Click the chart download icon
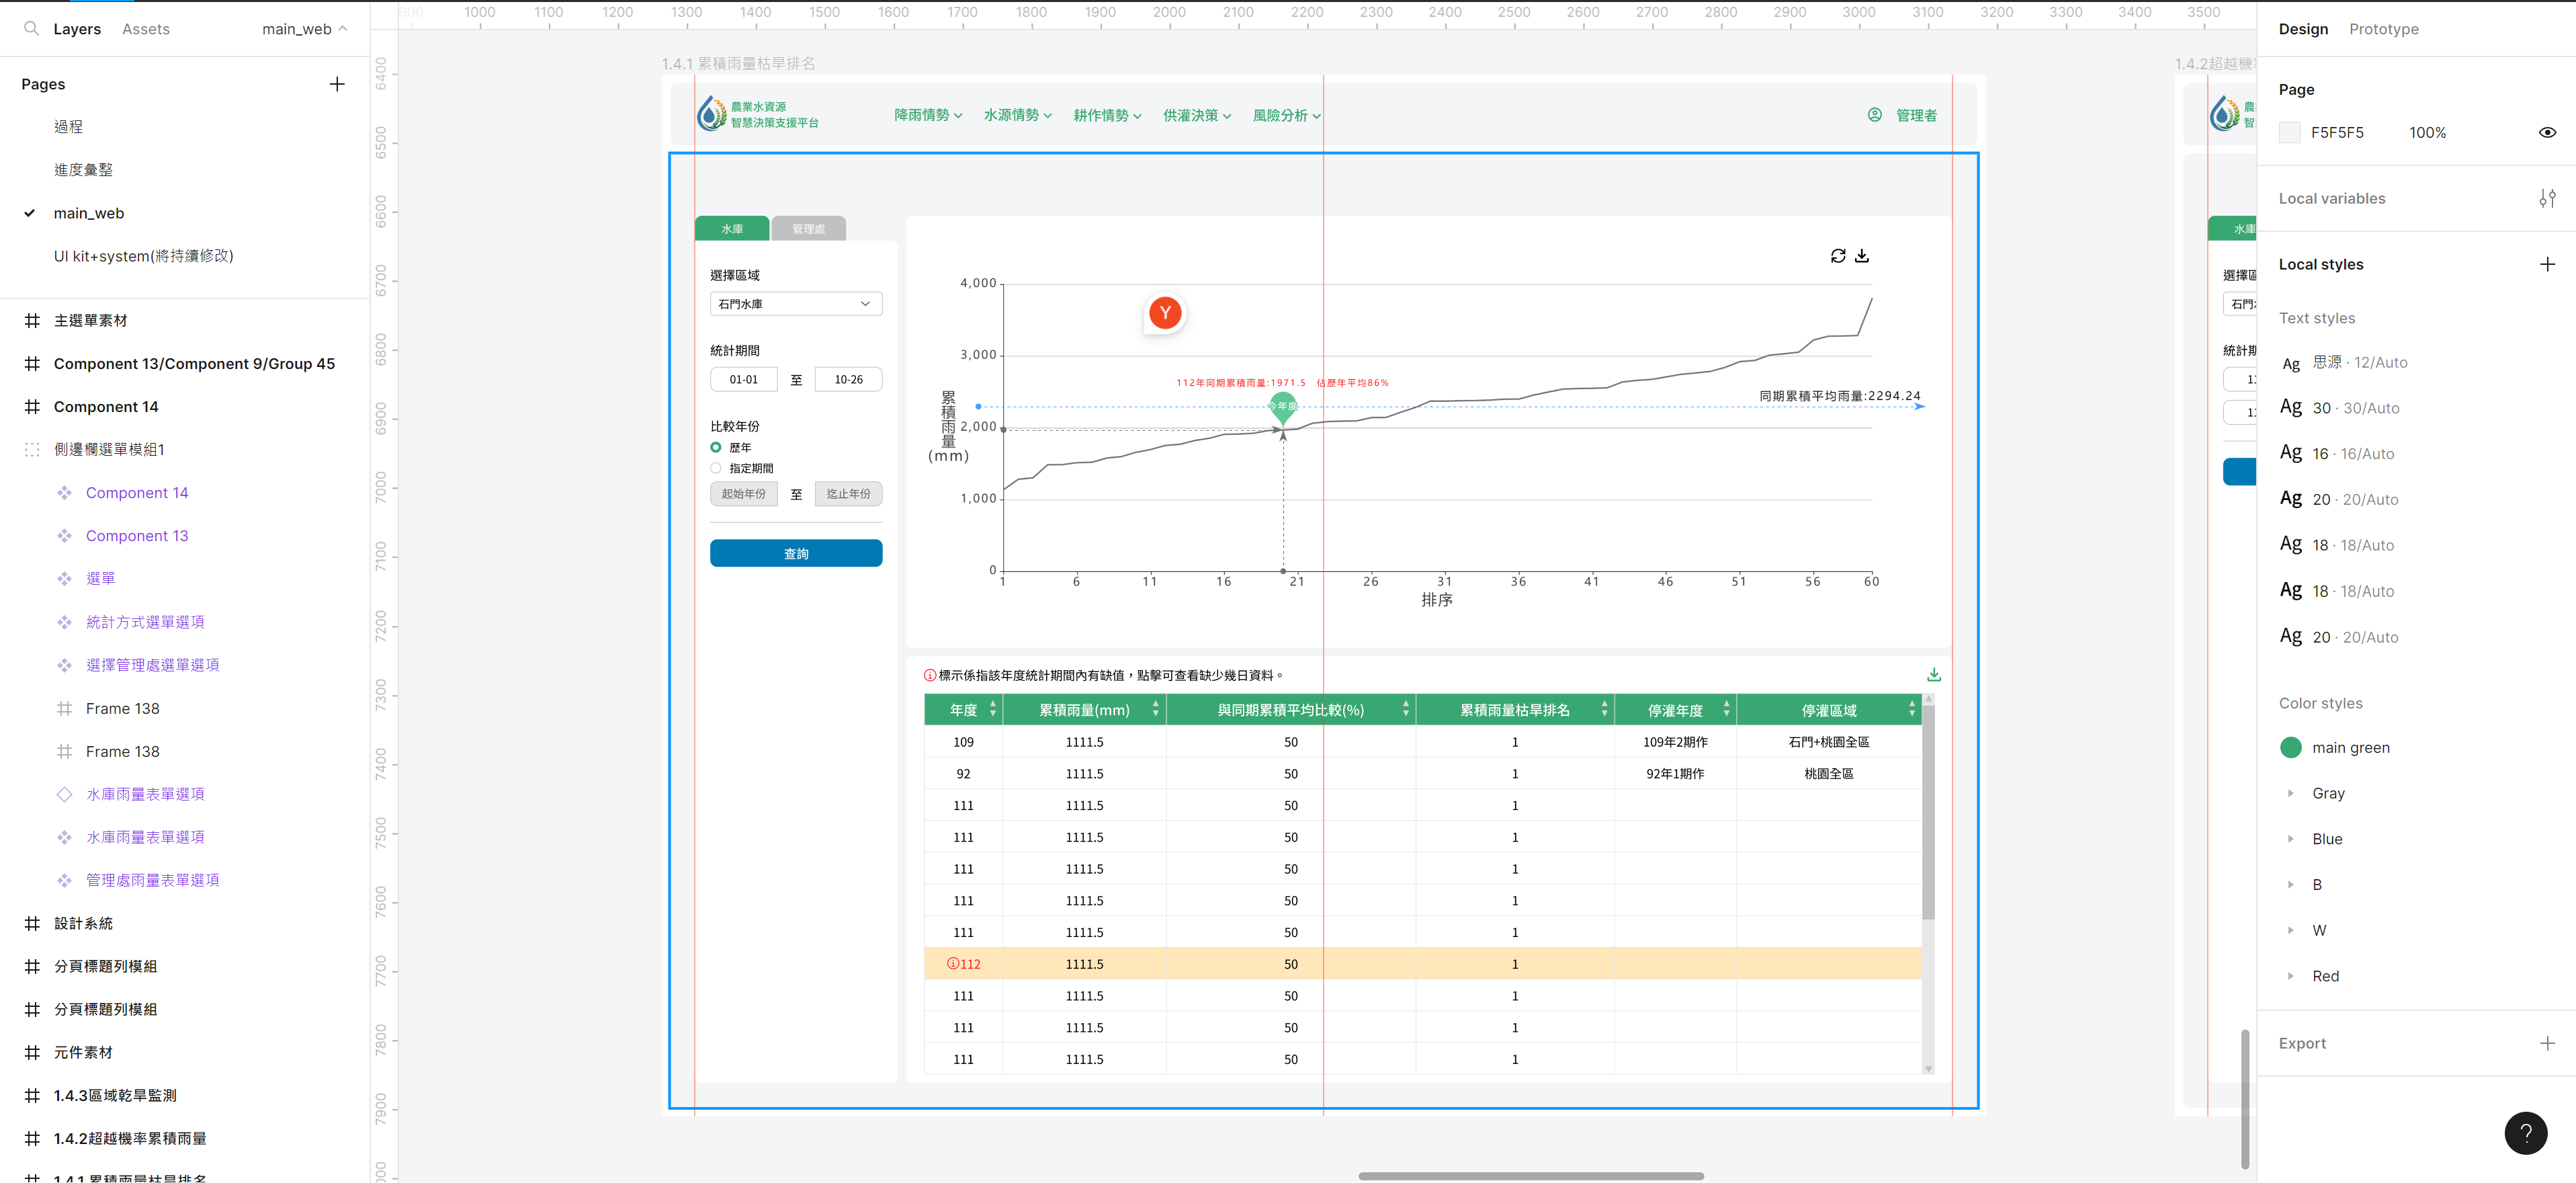Image resolution: width=2576 pixels, height=1183 pixels. click(1862, 256)
